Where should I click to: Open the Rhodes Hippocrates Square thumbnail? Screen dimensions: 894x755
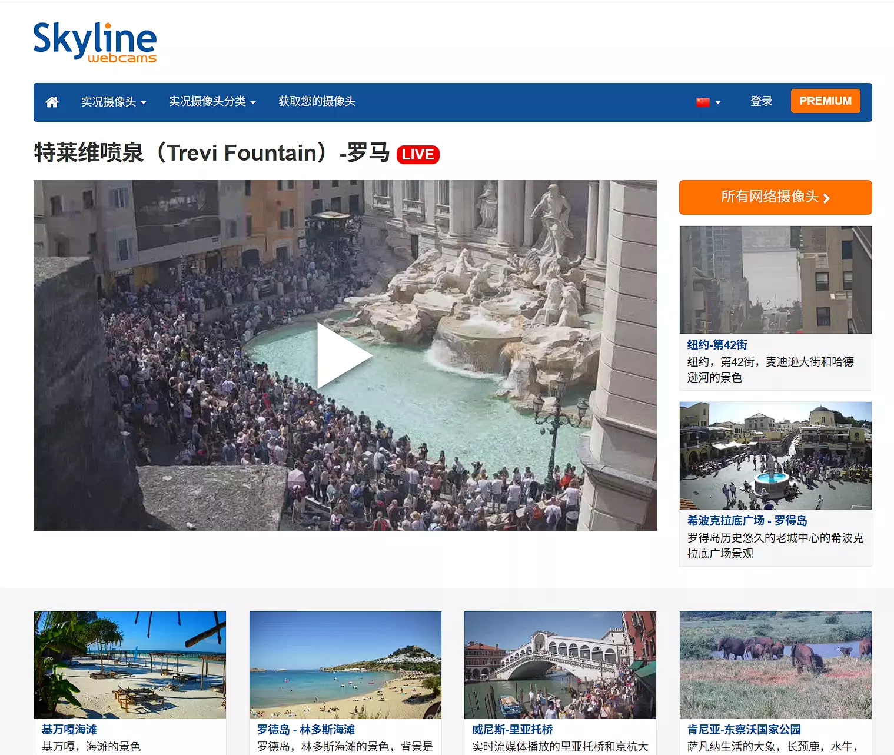[775, 455]
